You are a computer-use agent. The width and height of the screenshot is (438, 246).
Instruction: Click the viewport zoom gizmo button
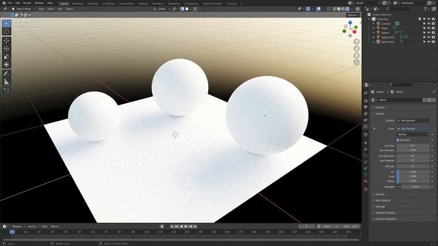pos(357,42)
